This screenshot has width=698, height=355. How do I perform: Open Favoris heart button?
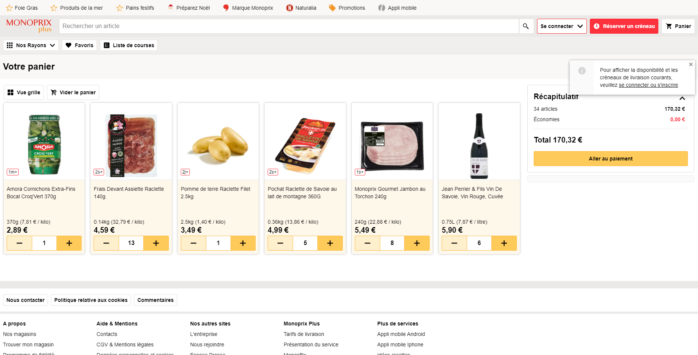coord(79,45)
